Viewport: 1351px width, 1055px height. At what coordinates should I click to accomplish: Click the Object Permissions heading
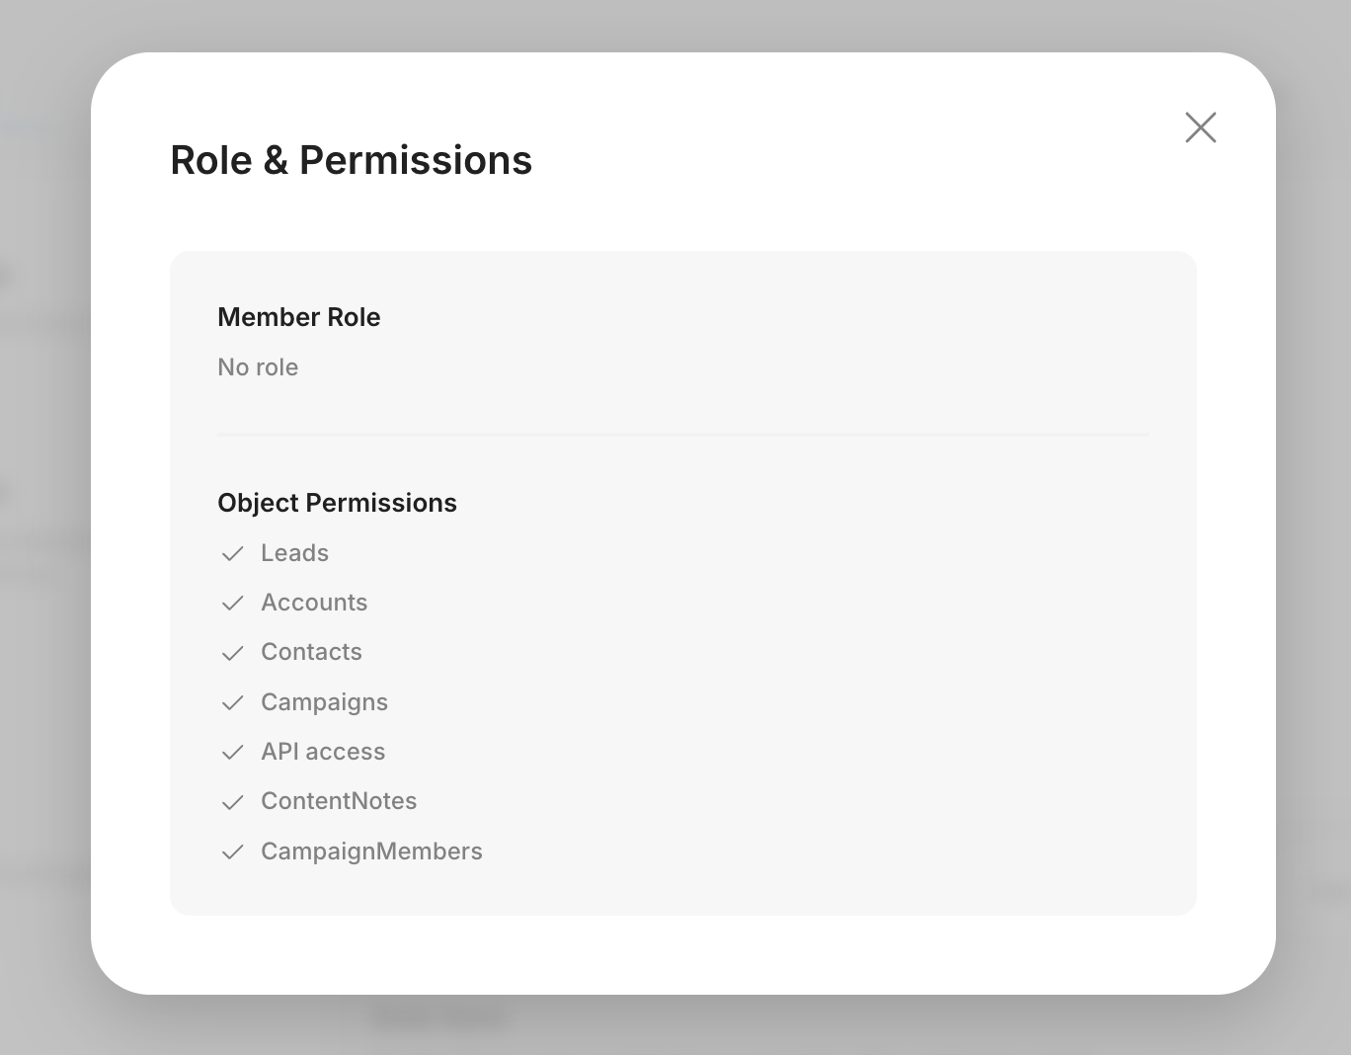pos(337,503)
